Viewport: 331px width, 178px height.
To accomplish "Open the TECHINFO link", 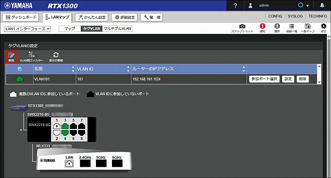I will click(x=318, y=16).
